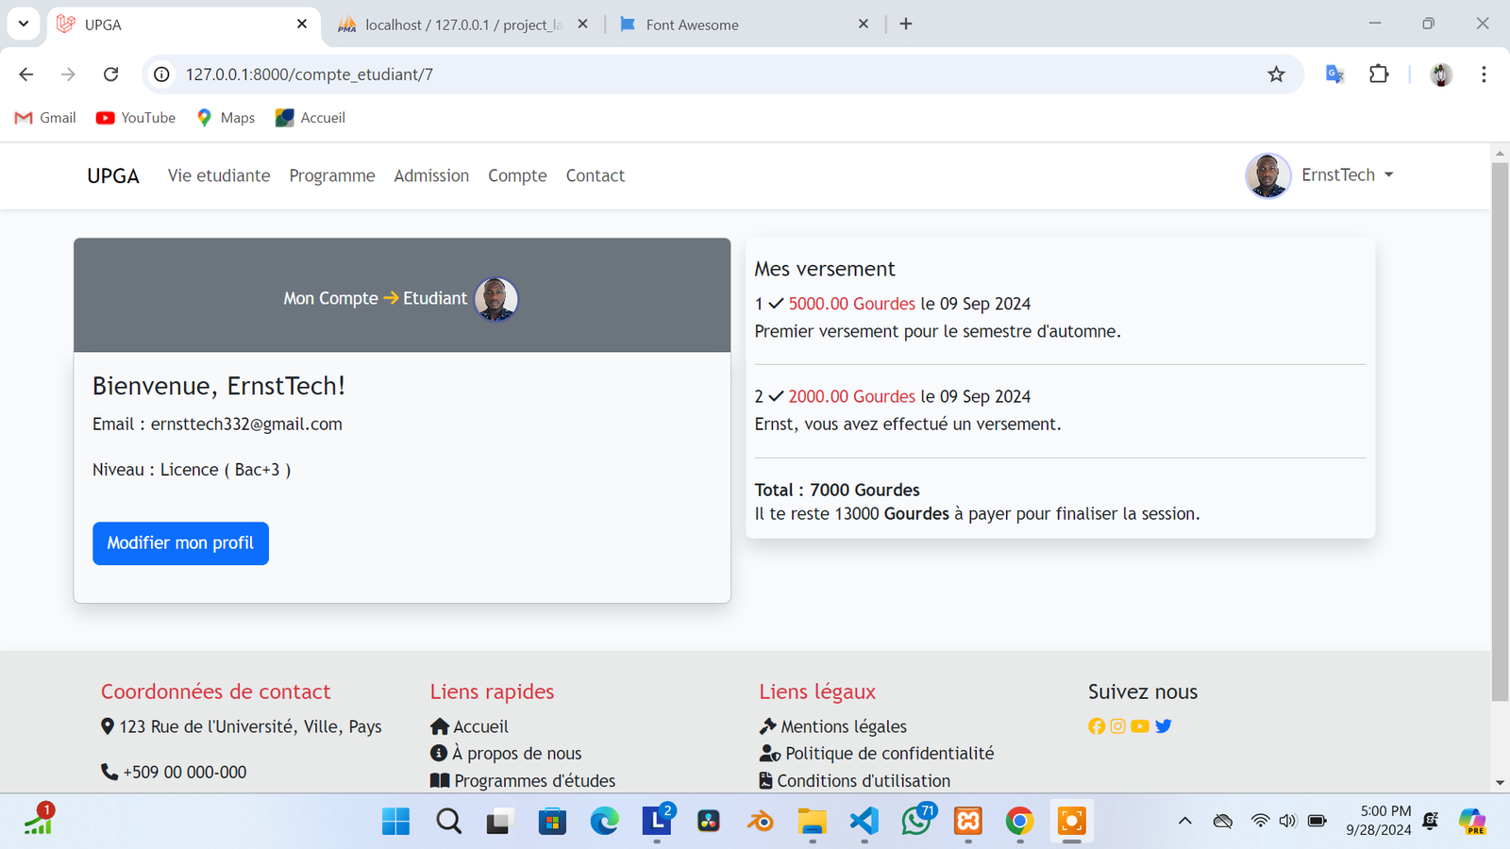Open the tab search chevron

[24, 24]
